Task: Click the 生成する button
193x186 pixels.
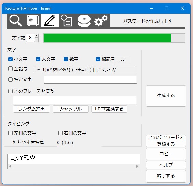Action: coord(166,96)
